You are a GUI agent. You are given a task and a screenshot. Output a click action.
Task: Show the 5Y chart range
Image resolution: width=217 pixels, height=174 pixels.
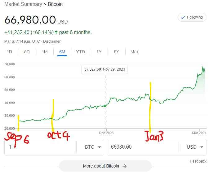tap(116, 52)
